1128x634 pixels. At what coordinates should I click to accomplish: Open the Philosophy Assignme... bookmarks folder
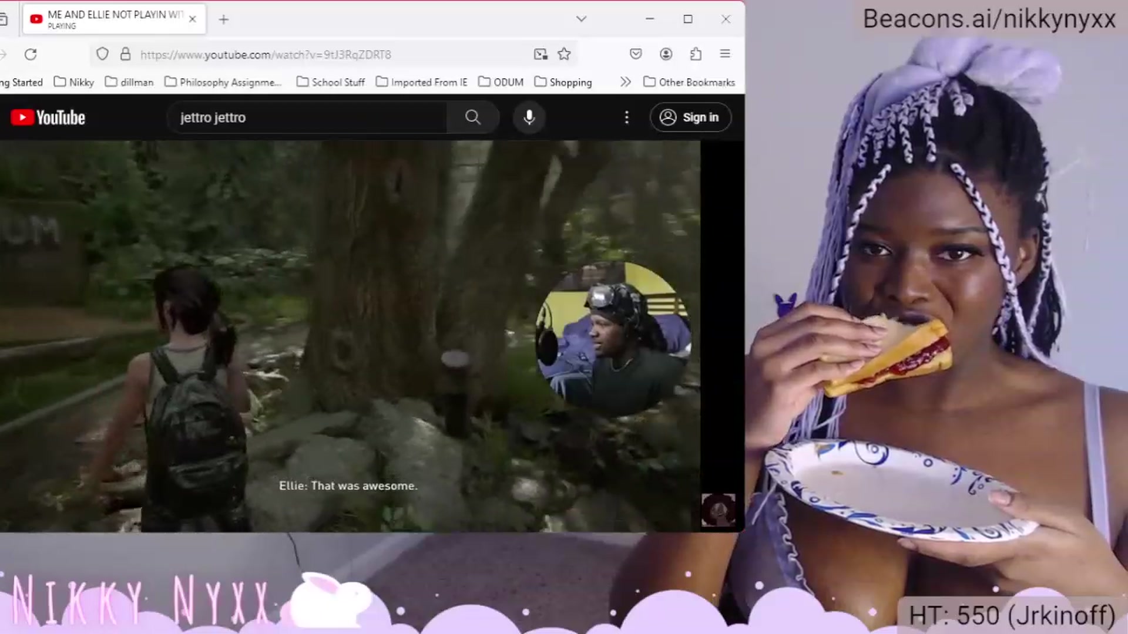point(223,82)
